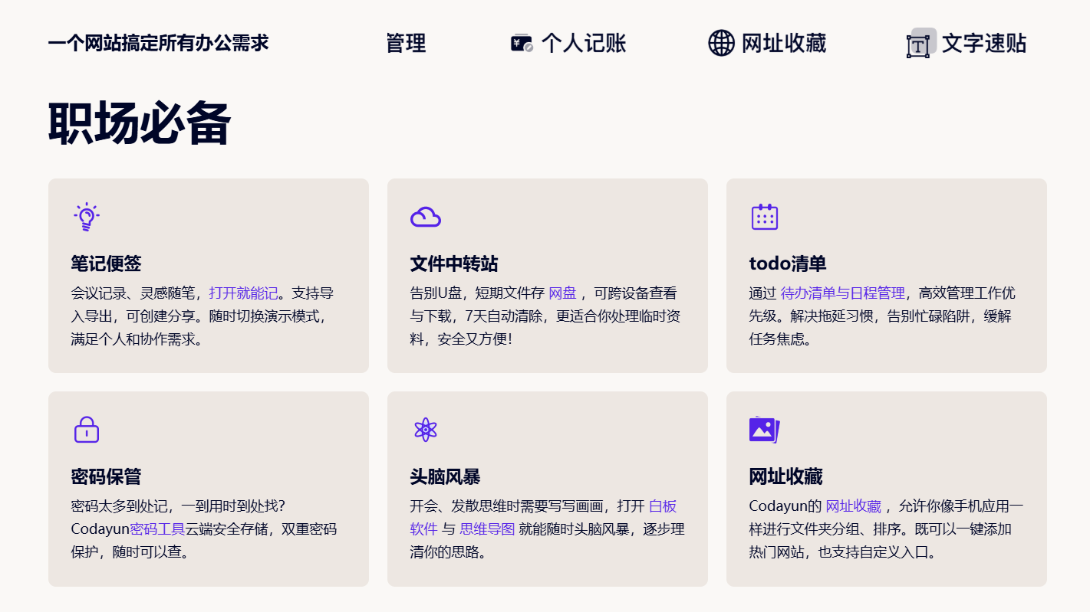Open 个人记账 from the top navigation

pos(584,44)
